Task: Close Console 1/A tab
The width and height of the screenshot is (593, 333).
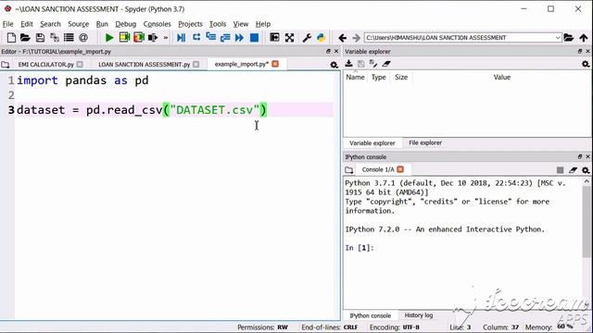Action: [x=400, y=169]
